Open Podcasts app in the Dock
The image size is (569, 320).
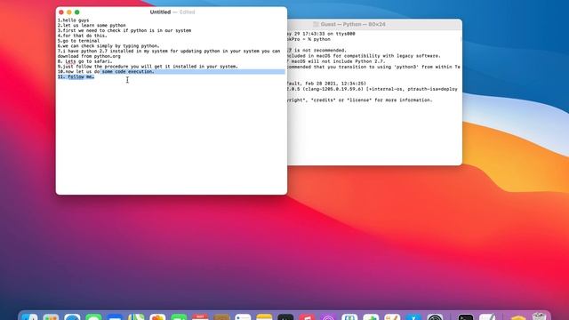[328, 317]
